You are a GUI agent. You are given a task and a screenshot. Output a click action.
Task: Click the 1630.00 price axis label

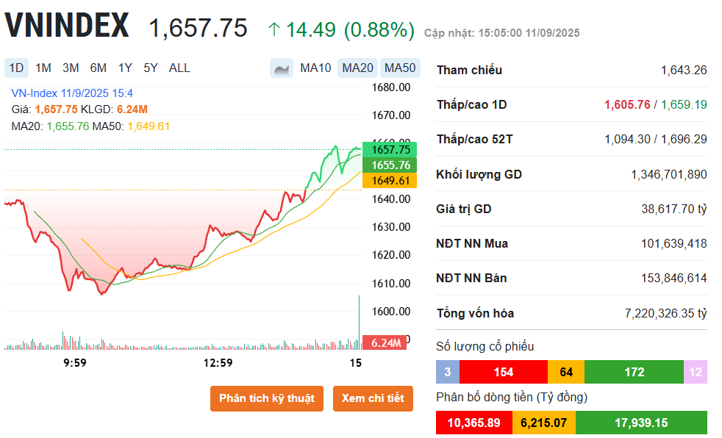391,227
